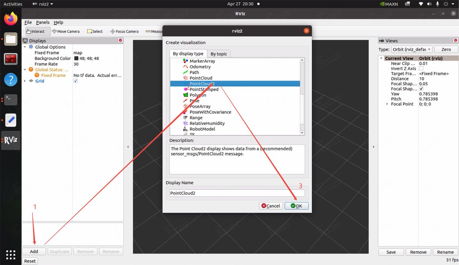Open Firefox from the dock
Screen dimensions: 459x265
pyautogui.click(x=11, y=19)
